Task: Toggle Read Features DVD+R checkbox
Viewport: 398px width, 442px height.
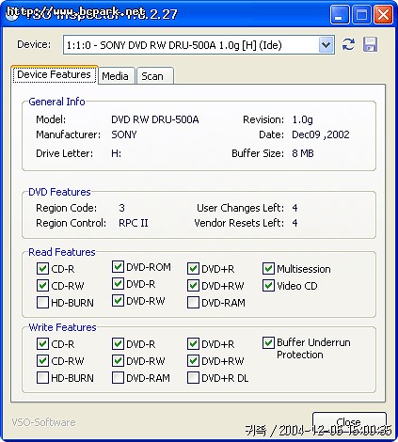Action: [193, 269]
